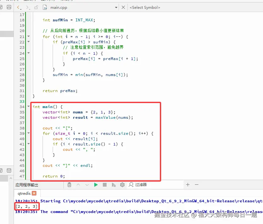The image size is (263, 224).
Task: Collapse the if block at line 41
Action: tap(28, 144)
